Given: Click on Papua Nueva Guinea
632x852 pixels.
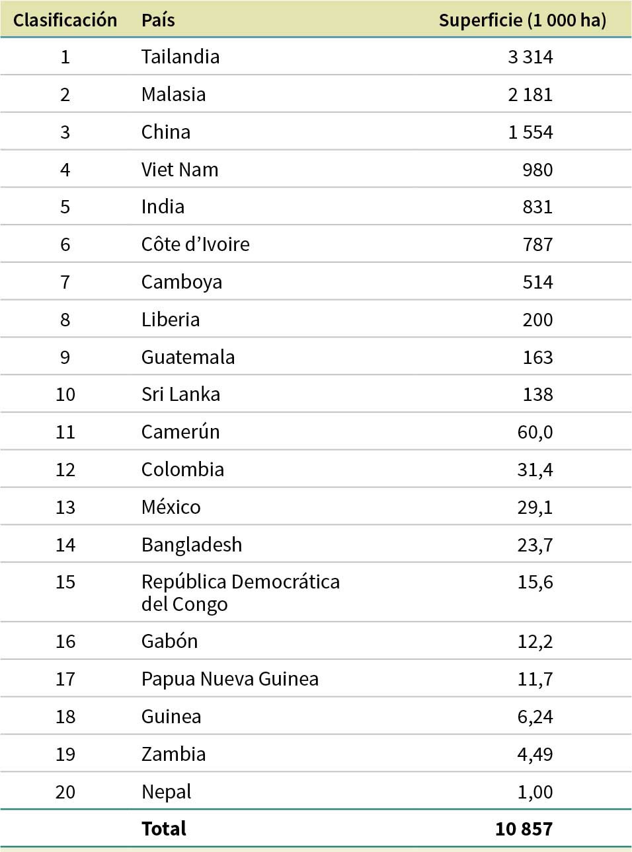Looking at the screenshot, I should [229, 679].
